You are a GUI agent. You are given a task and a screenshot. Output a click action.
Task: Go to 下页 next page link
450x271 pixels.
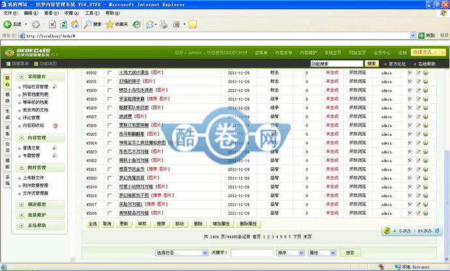297,236
